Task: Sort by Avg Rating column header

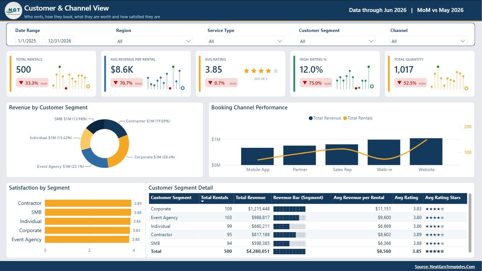Action: 408,198
